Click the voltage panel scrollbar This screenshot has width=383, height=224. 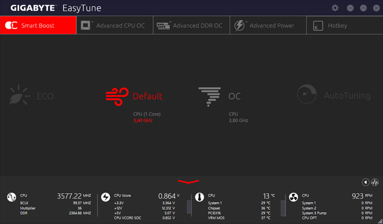[189, 207]
